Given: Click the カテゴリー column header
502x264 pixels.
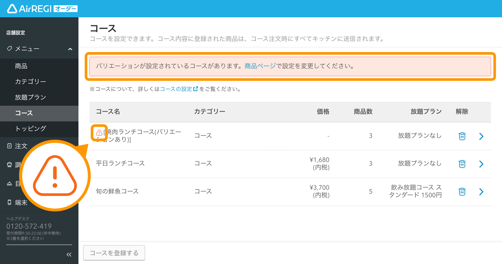Looking at the screenshot, I should [210, 112].
